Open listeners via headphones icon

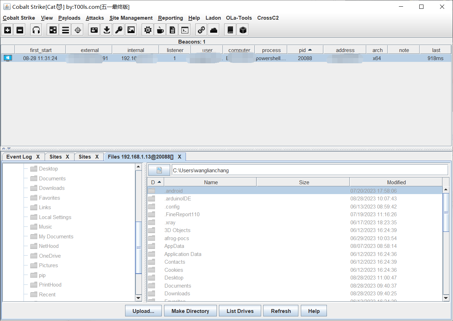point(36,30)
